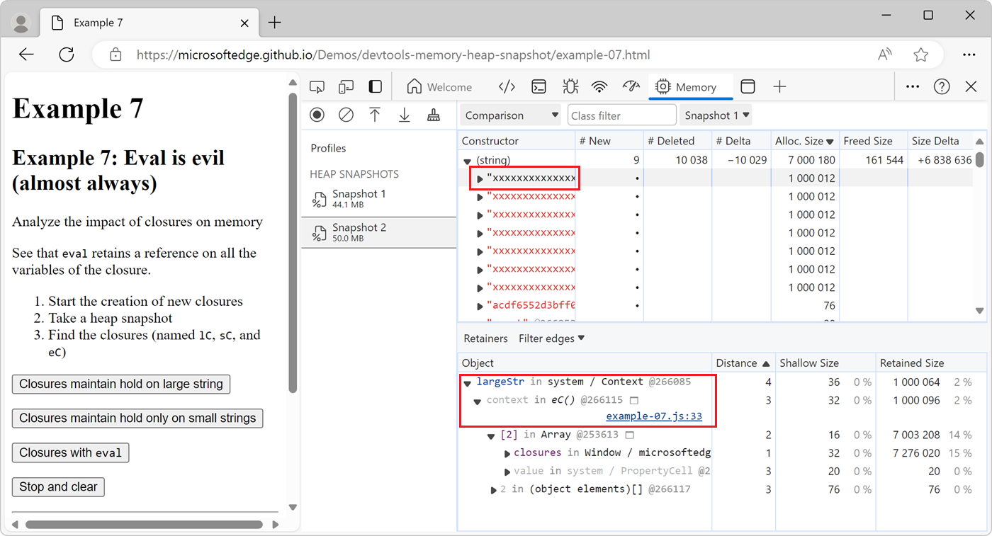Open the Elements tool icon
This screenshot has height=536, width=992.
[x=507, y=87]
